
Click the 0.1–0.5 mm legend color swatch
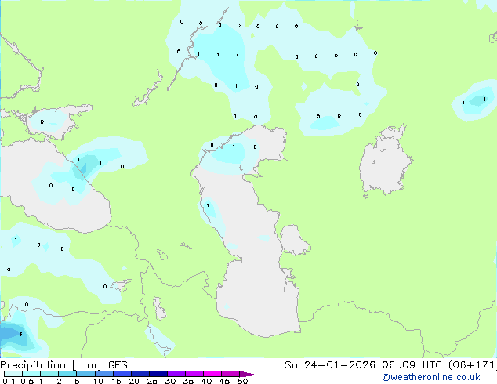[x=13, y=374]
